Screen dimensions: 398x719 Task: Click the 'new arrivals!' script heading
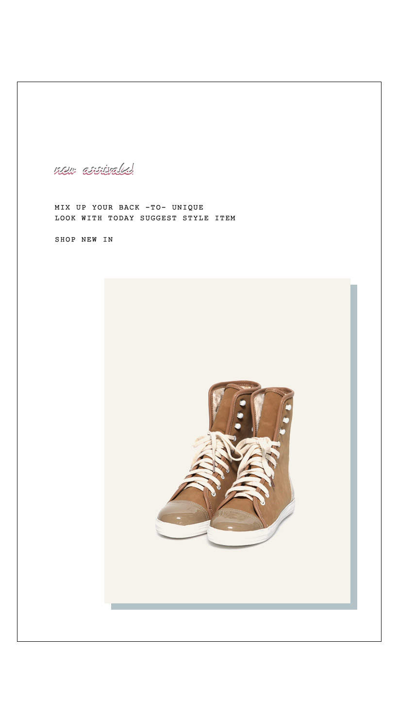point(94,170)
